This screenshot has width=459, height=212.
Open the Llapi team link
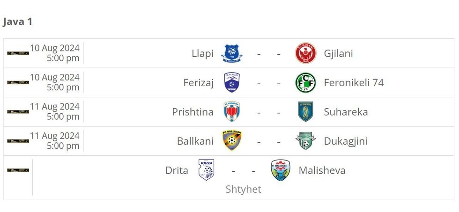click(202, 53)
